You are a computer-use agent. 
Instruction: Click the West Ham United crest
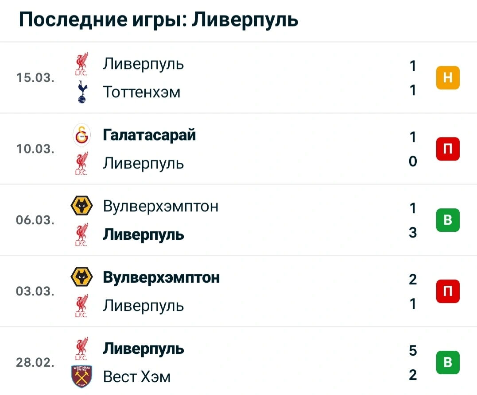(x=81, y=376)
